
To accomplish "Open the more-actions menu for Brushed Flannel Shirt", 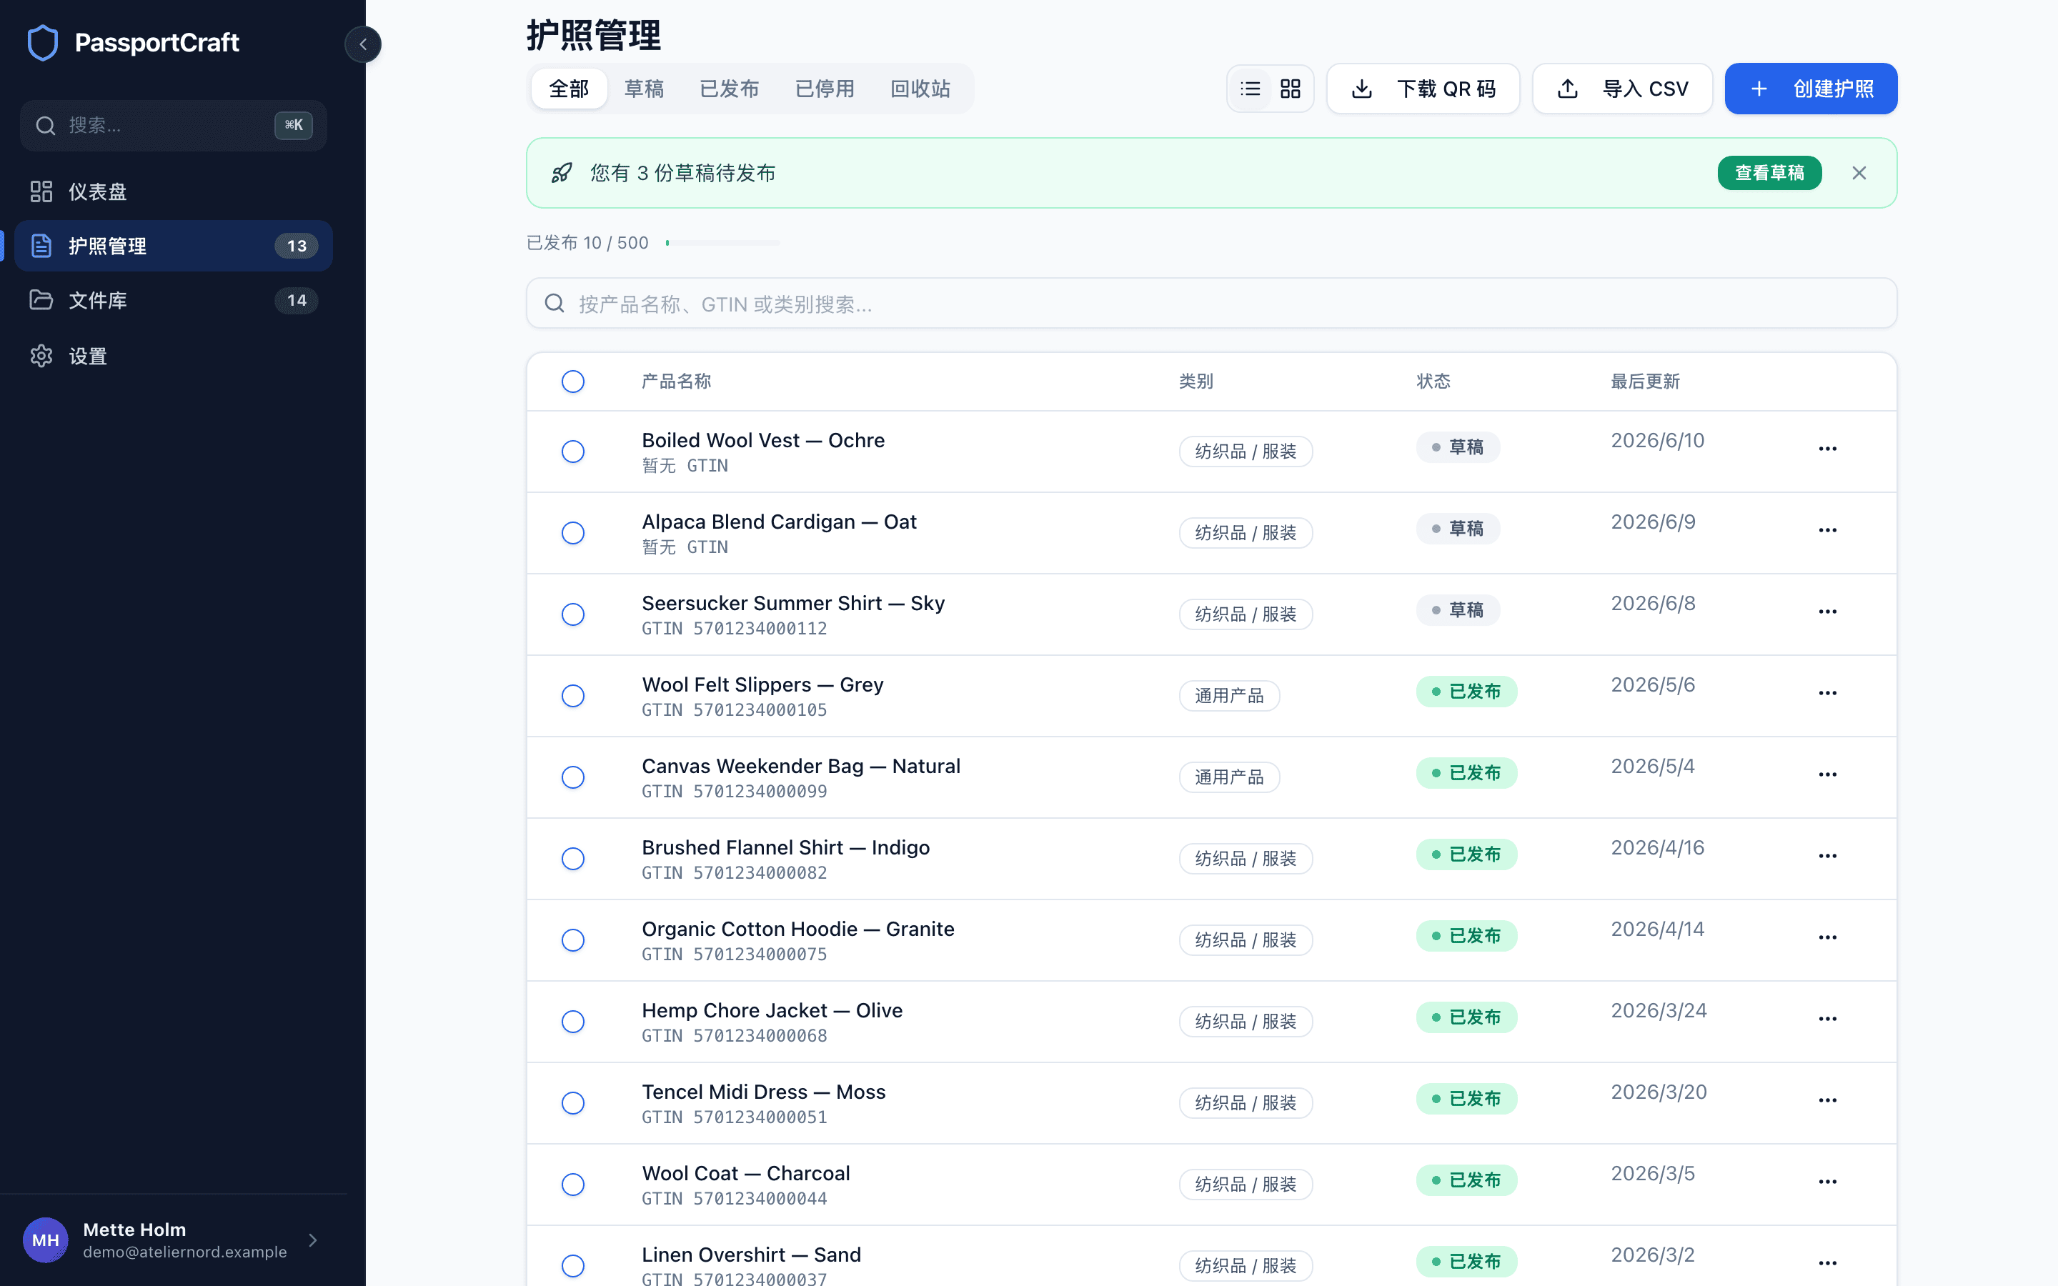I will pos(1827,856).
